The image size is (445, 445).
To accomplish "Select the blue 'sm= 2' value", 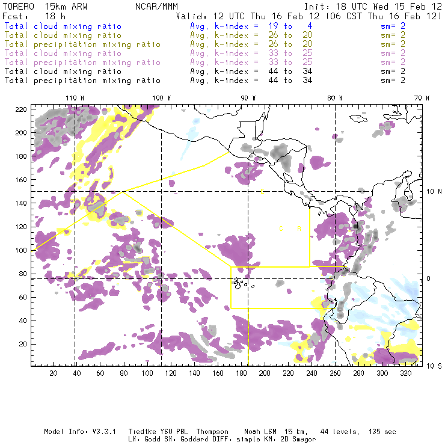I will pyautogui.click(x=393, y=26).
